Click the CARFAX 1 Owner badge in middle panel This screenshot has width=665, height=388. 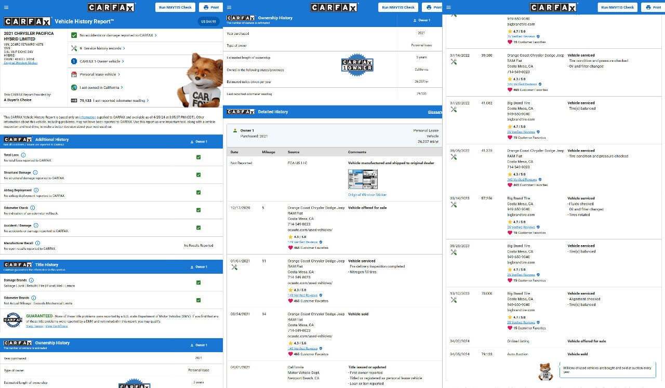pyautogui.click(x=357, y=65)
